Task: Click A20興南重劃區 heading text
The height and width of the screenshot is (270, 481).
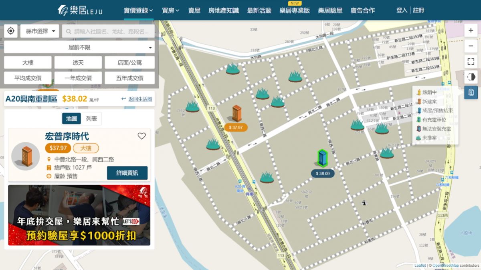Action: click(31, 99)
